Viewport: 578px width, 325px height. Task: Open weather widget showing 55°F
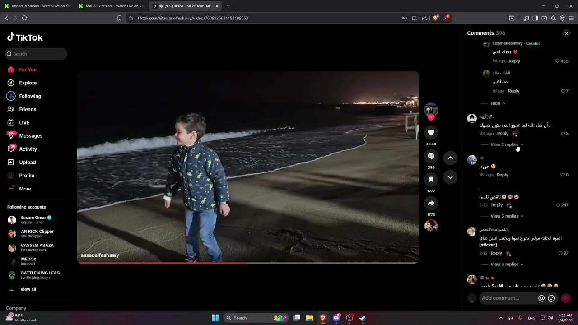pos(22,318)
